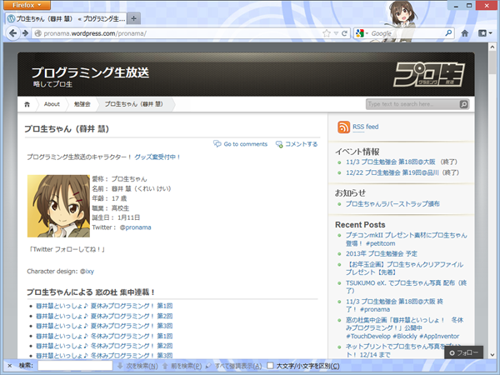Click the orange RSS feed icon
Image resolution: width=500 pixels, height=375 pixels.
coord(343,127)
